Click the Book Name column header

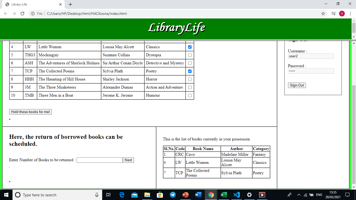click(x=203, y=149)
